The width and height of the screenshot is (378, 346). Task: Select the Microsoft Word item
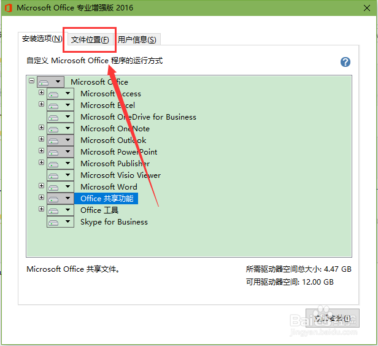coord(109,186)
